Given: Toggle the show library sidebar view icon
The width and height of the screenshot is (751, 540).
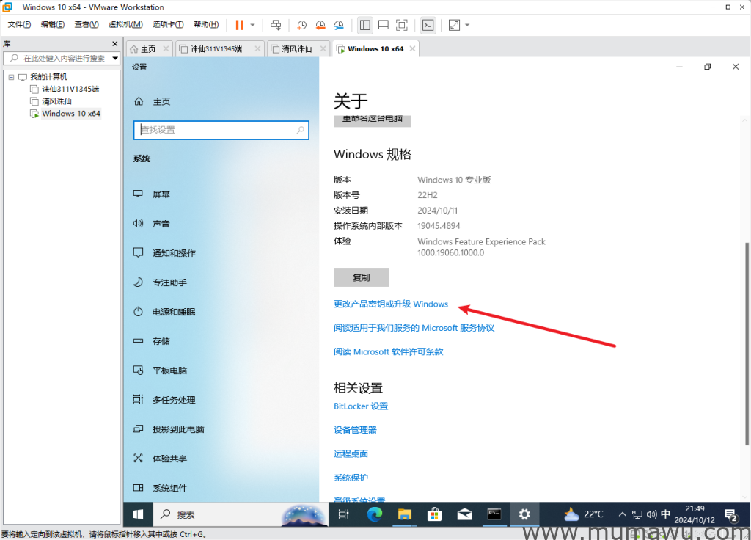Looking at the screenshot, I should coord(364,25).
